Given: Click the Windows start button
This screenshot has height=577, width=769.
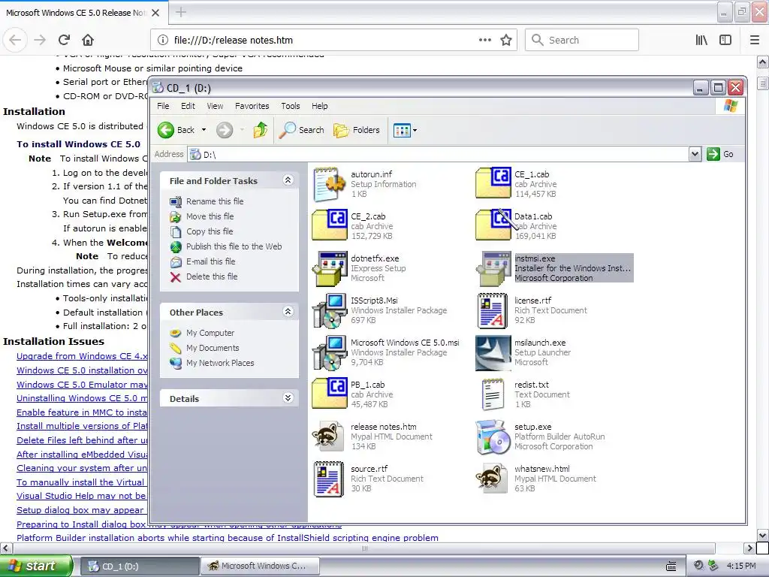Looking at the screenshot, I should 37,566.
